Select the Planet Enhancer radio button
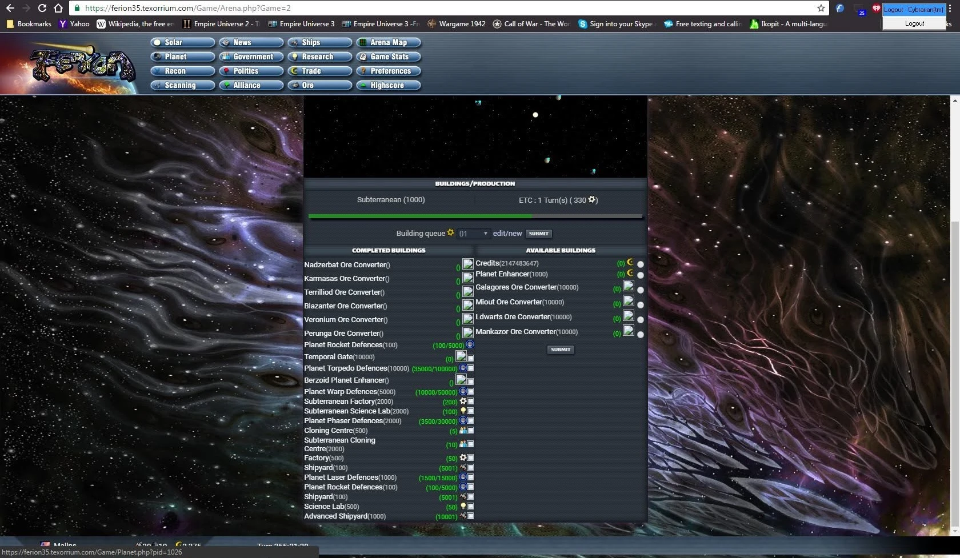 click(641, 275)
